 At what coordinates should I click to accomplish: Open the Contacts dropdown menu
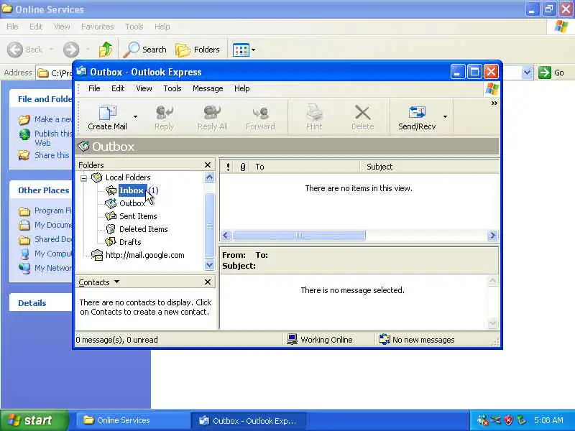(x=116, y=282)
